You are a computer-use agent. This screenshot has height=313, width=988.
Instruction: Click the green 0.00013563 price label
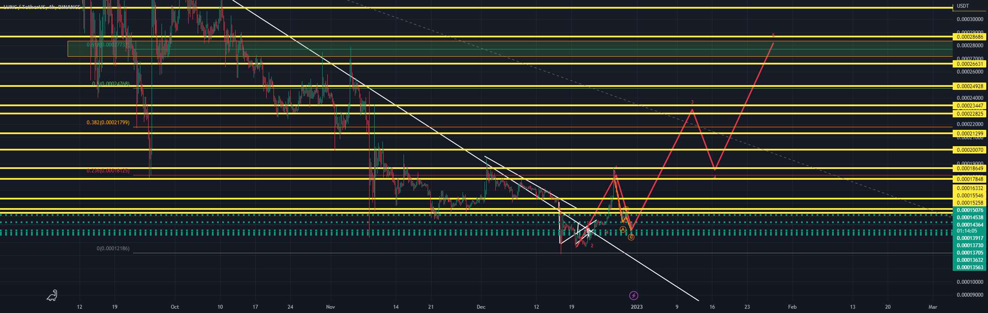pos(969,267)
